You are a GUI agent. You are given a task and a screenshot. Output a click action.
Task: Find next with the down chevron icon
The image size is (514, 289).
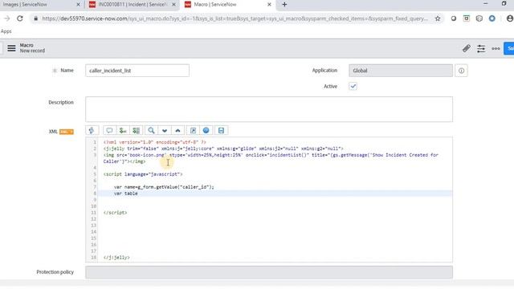[164, 130]
